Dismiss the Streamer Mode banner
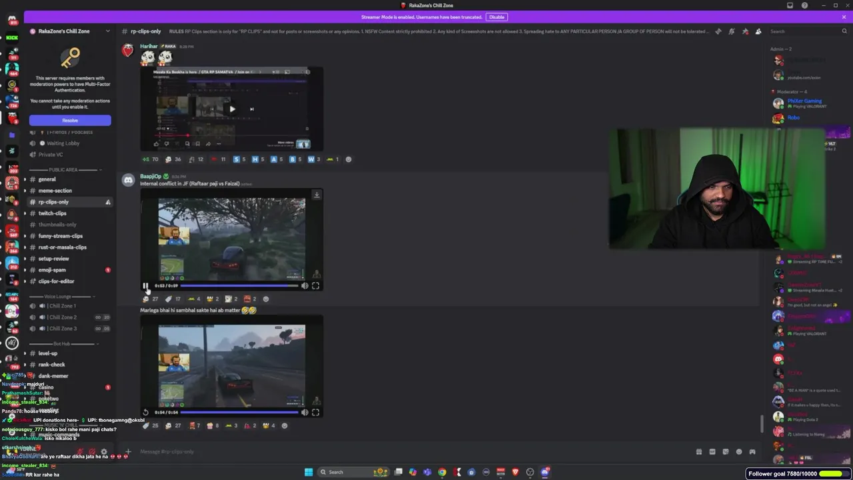853x480 pixels. click(844, 17)
